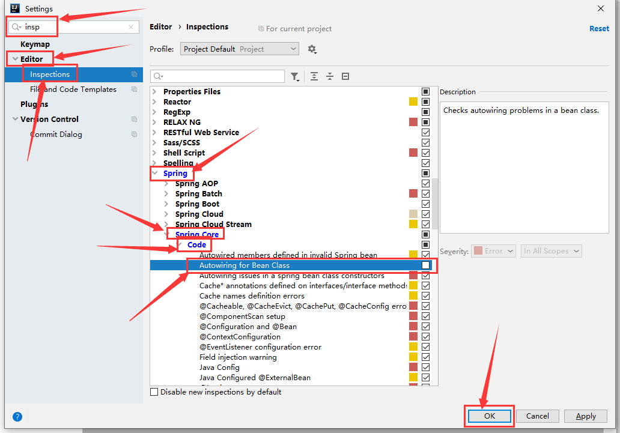This screenshot has width=620, height=433.
Task: Toggle Disable new inspections by default
Action: (x=154, y=392)
